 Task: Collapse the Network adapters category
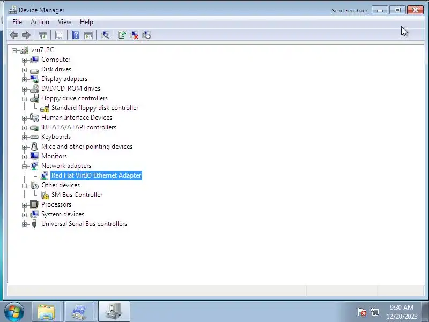(24, 166)
